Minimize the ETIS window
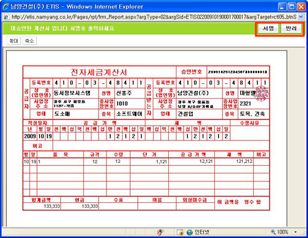308x238 pixels. pos(282,7)
